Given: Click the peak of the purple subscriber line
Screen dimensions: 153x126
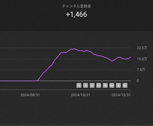Looking at the screenshot, I should [x=75, y=49].
